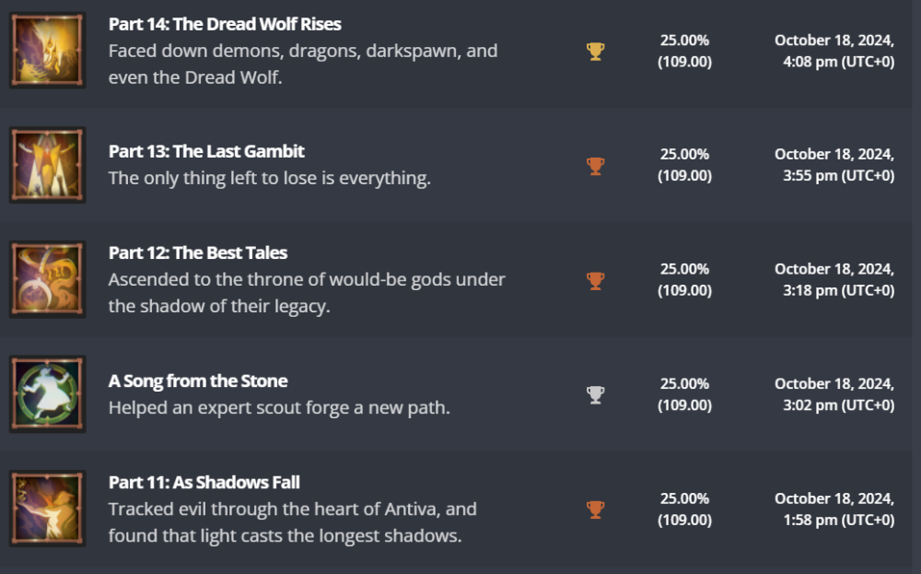Click the gold trophy for Part 14

tap(596, 52)
